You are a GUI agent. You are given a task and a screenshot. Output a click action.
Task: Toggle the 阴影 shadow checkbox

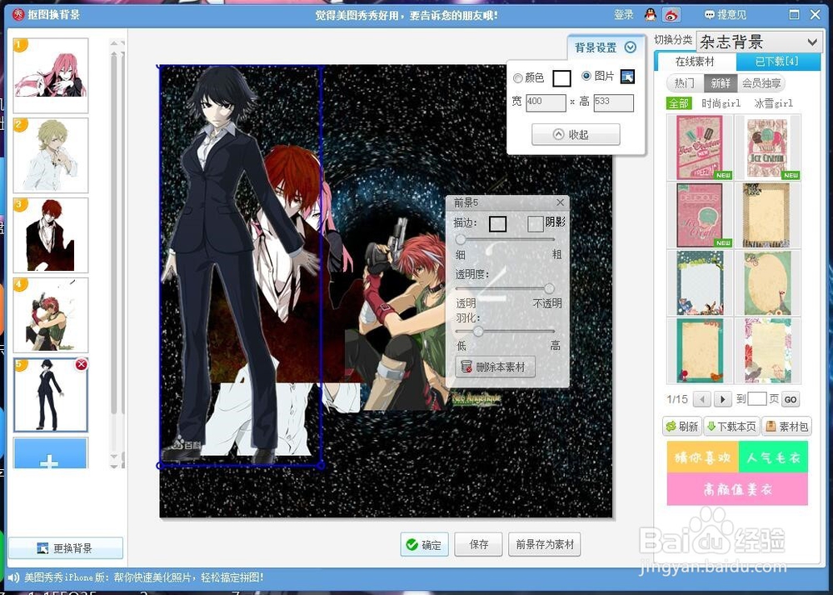(535, 223)
